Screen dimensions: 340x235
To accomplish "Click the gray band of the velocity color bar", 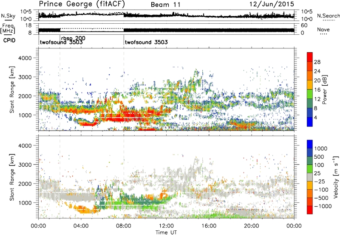I will tap(310, 177).
